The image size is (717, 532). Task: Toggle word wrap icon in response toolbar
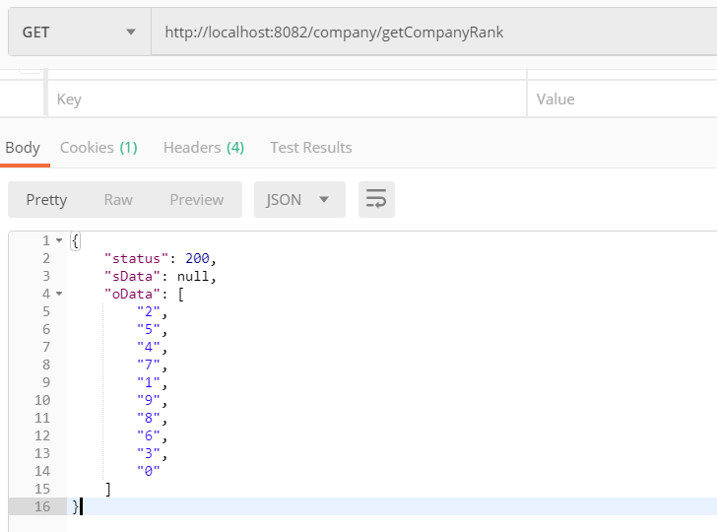[x=376, y=199]
